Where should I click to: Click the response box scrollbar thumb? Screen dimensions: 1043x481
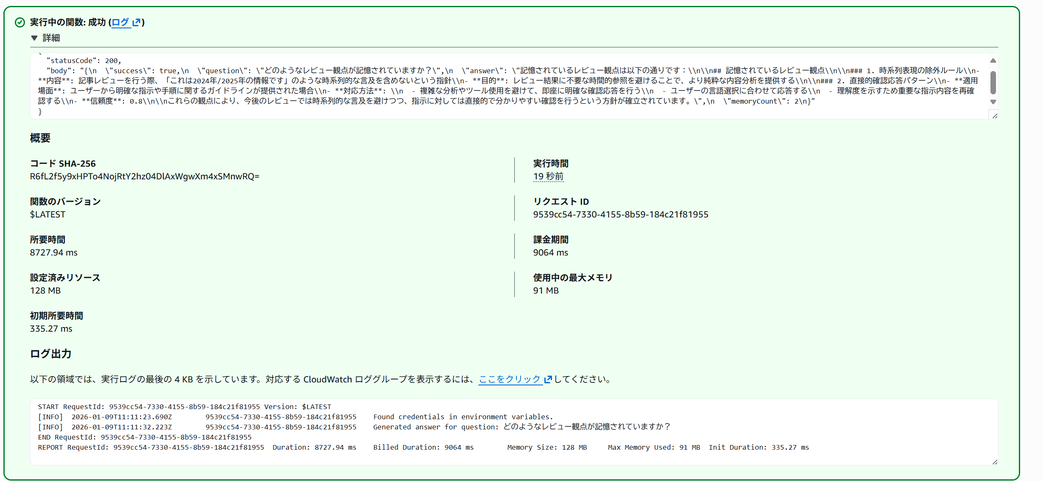(993, 82)
